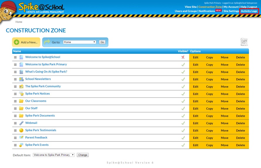
Task: Open the recycle bin icon
Action: click(244, 42)
